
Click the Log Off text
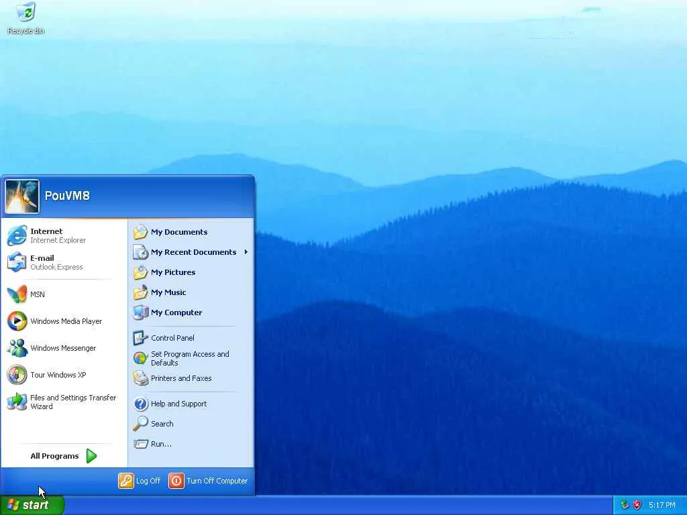(x=148, y=481)
